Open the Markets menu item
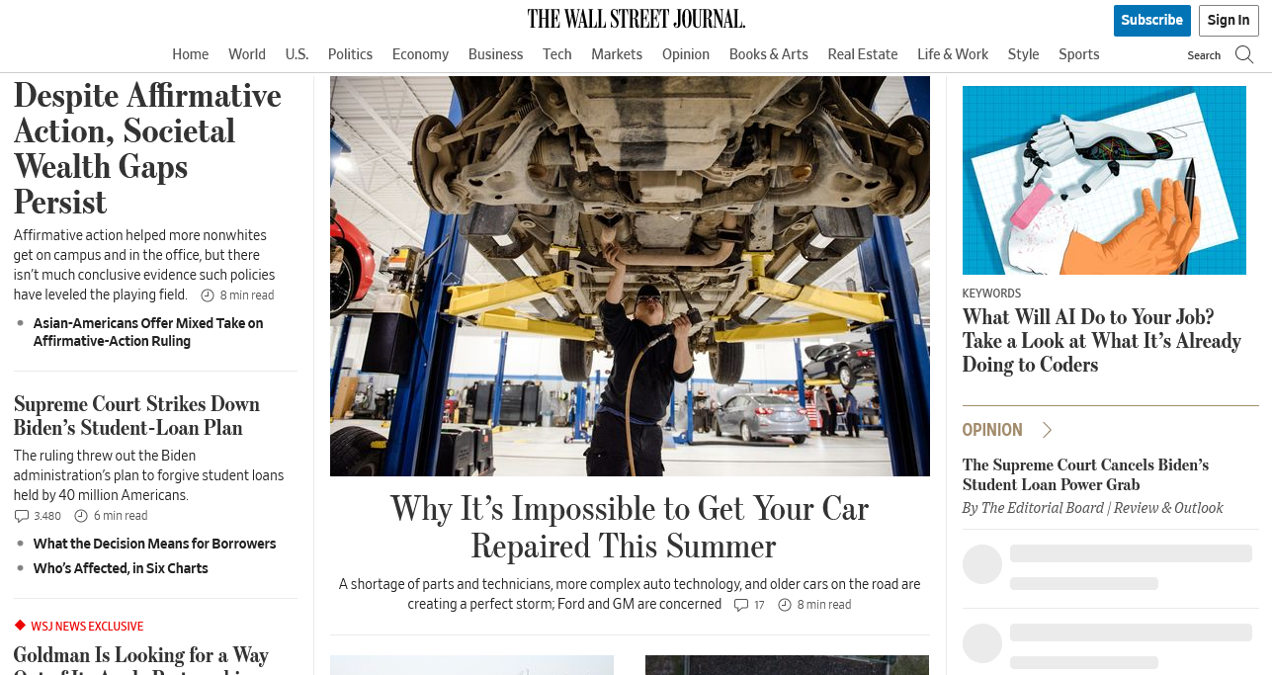Screen dimensions: 1272x675 click(617, 54)
